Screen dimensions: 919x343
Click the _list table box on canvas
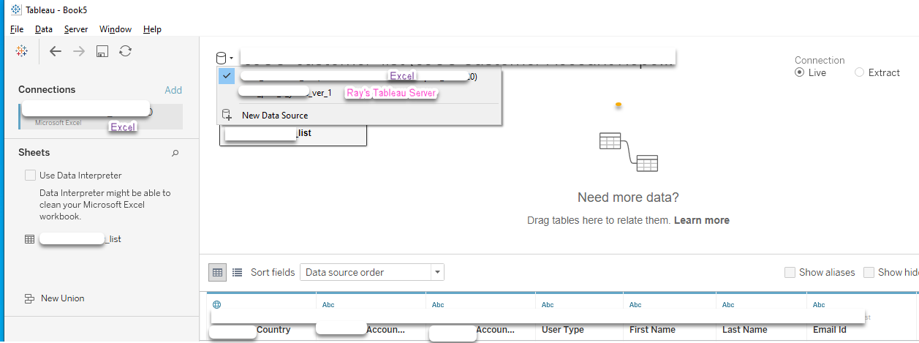[293, 135]
